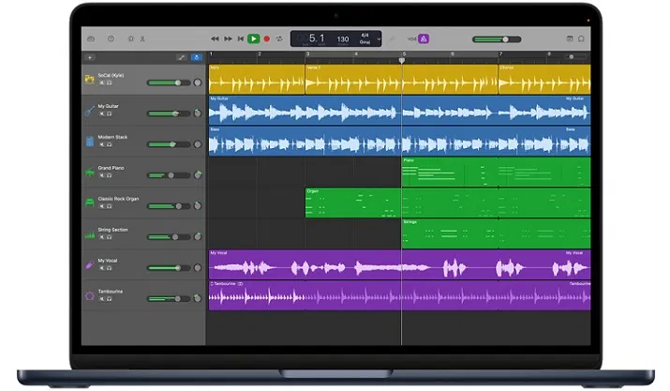The height and width of the screenshot is (391, 670).
Task: Click the 5.1 position display
Action: click(x=317, y=38)
